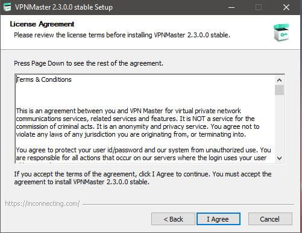Click the VPNMaster installer icon in title bar
This screenshot has width=302, height=233.
click(7, 7)
